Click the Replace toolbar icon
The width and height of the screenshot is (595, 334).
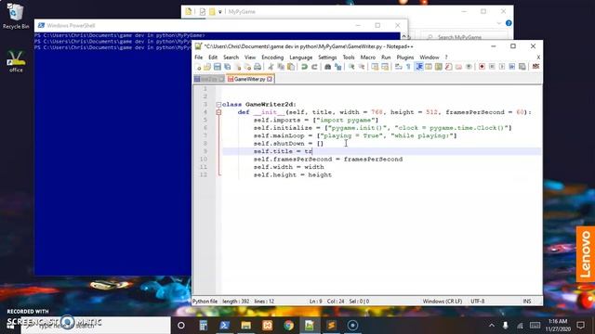coord(337,67)
